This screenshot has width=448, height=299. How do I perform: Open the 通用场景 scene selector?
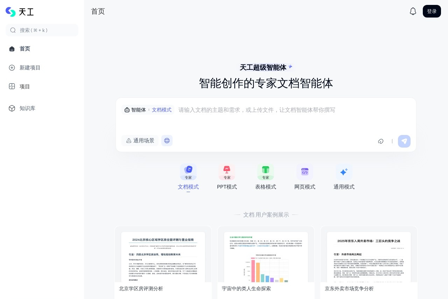pos(140,141)
